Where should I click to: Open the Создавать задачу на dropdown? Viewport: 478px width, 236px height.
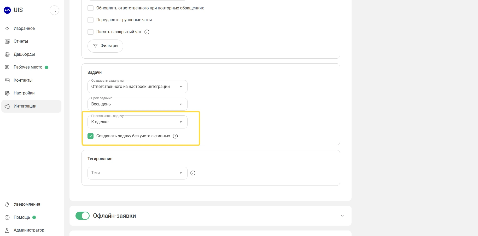(x=137, y=87)
